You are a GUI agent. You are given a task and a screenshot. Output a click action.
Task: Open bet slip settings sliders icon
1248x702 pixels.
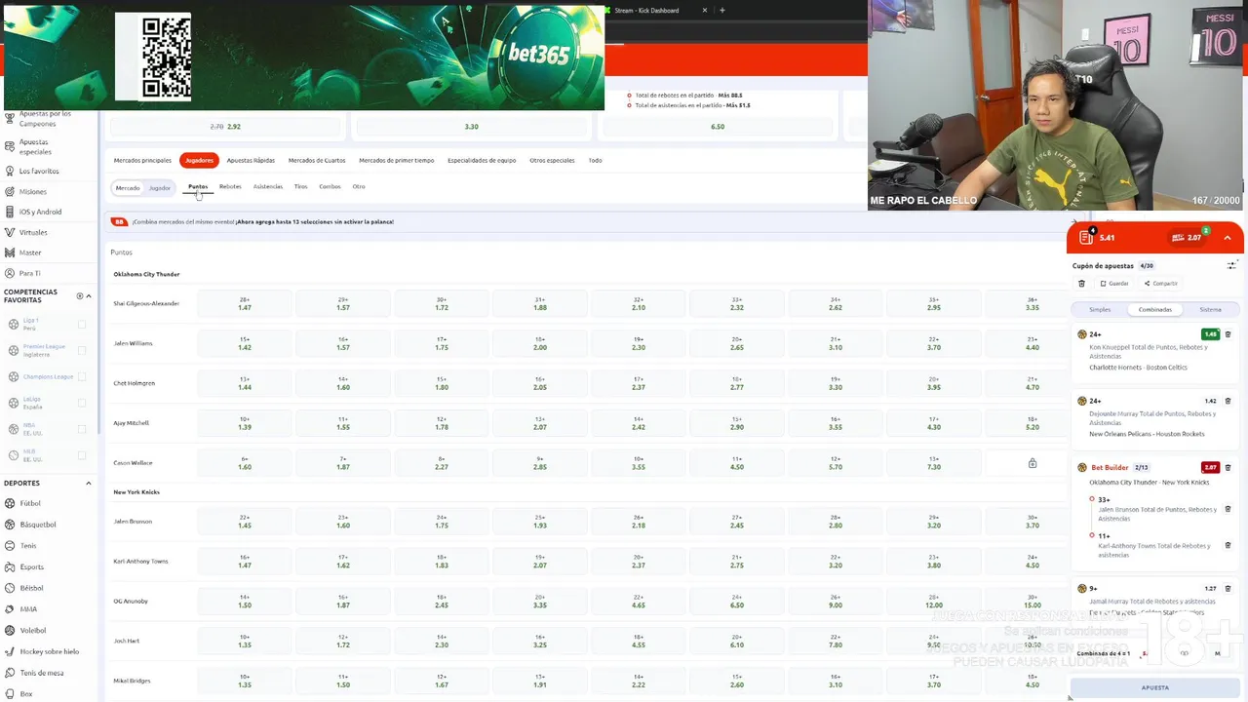click(x=1231, y=265)
